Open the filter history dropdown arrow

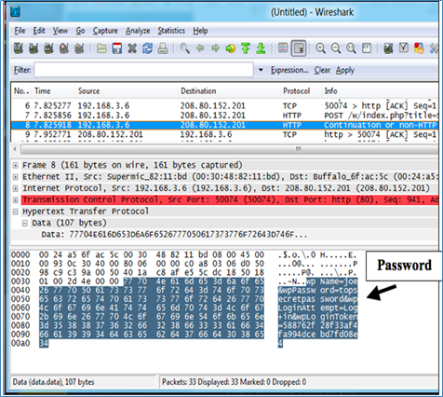[261, 70]
